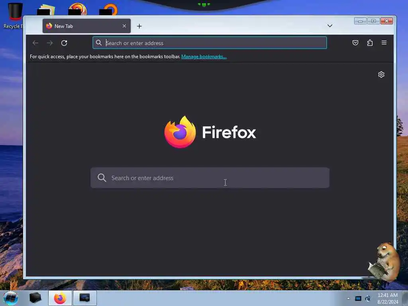Screen dimensions: 408x306
Task: Show hidden system tray icons arrow
Action: click(x=348, y=298)
